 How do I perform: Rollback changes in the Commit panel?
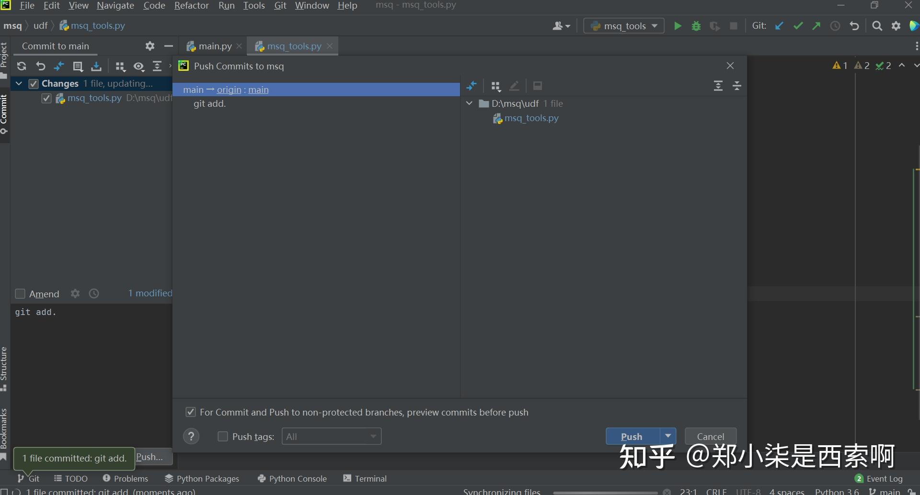pyautogui.click(x=40, y=66)
